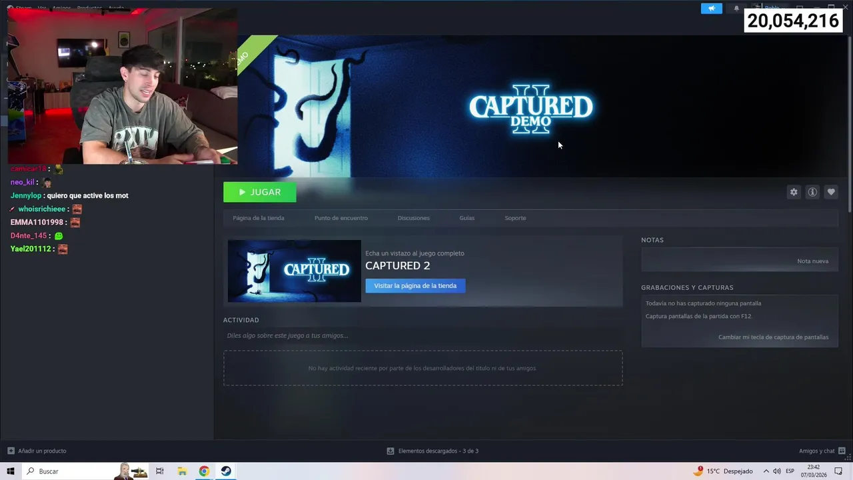Open File Explorer from the taskbar
853x480 pixels.
182,471
